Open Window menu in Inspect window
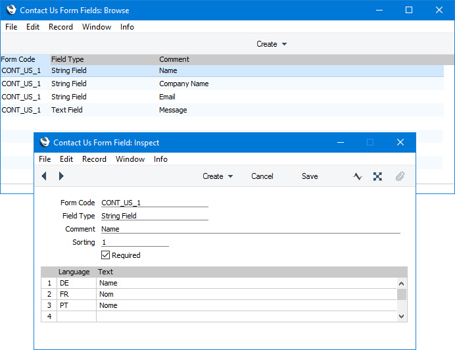 click(x=130, y=159)
